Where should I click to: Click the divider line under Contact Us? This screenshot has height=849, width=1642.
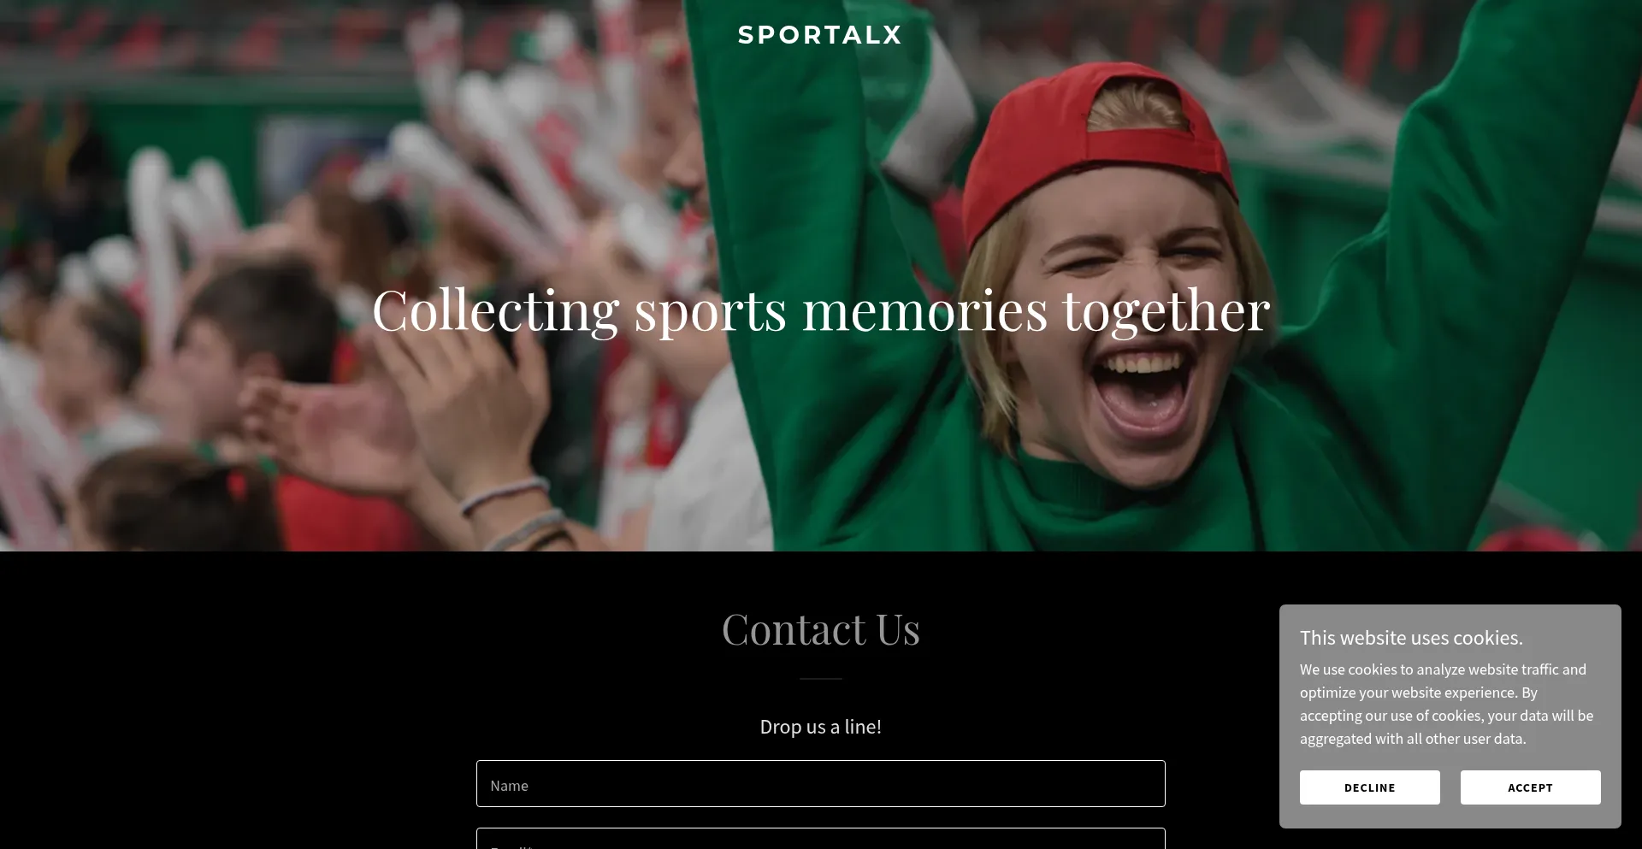[x=820, y=678]
